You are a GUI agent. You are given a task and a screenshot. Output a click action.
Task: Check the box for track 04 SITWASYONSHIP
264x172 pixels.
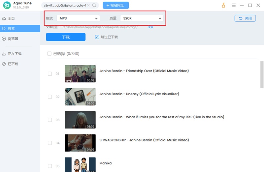click(50, 143)
